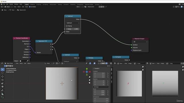
Task: Click the green Y axis on navigation gizmo
Action: point(87,69)
